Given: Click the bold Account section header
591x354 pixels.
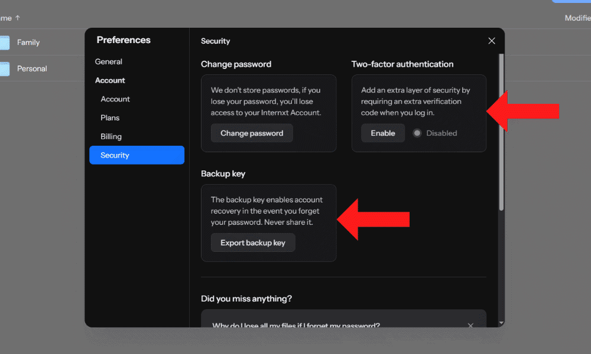Looking at the screenshot, I should click(110, 80).
